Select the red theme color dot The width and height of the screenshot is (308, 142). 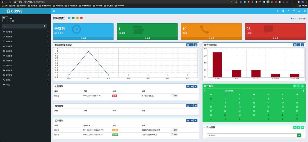[x=81, y=18]
